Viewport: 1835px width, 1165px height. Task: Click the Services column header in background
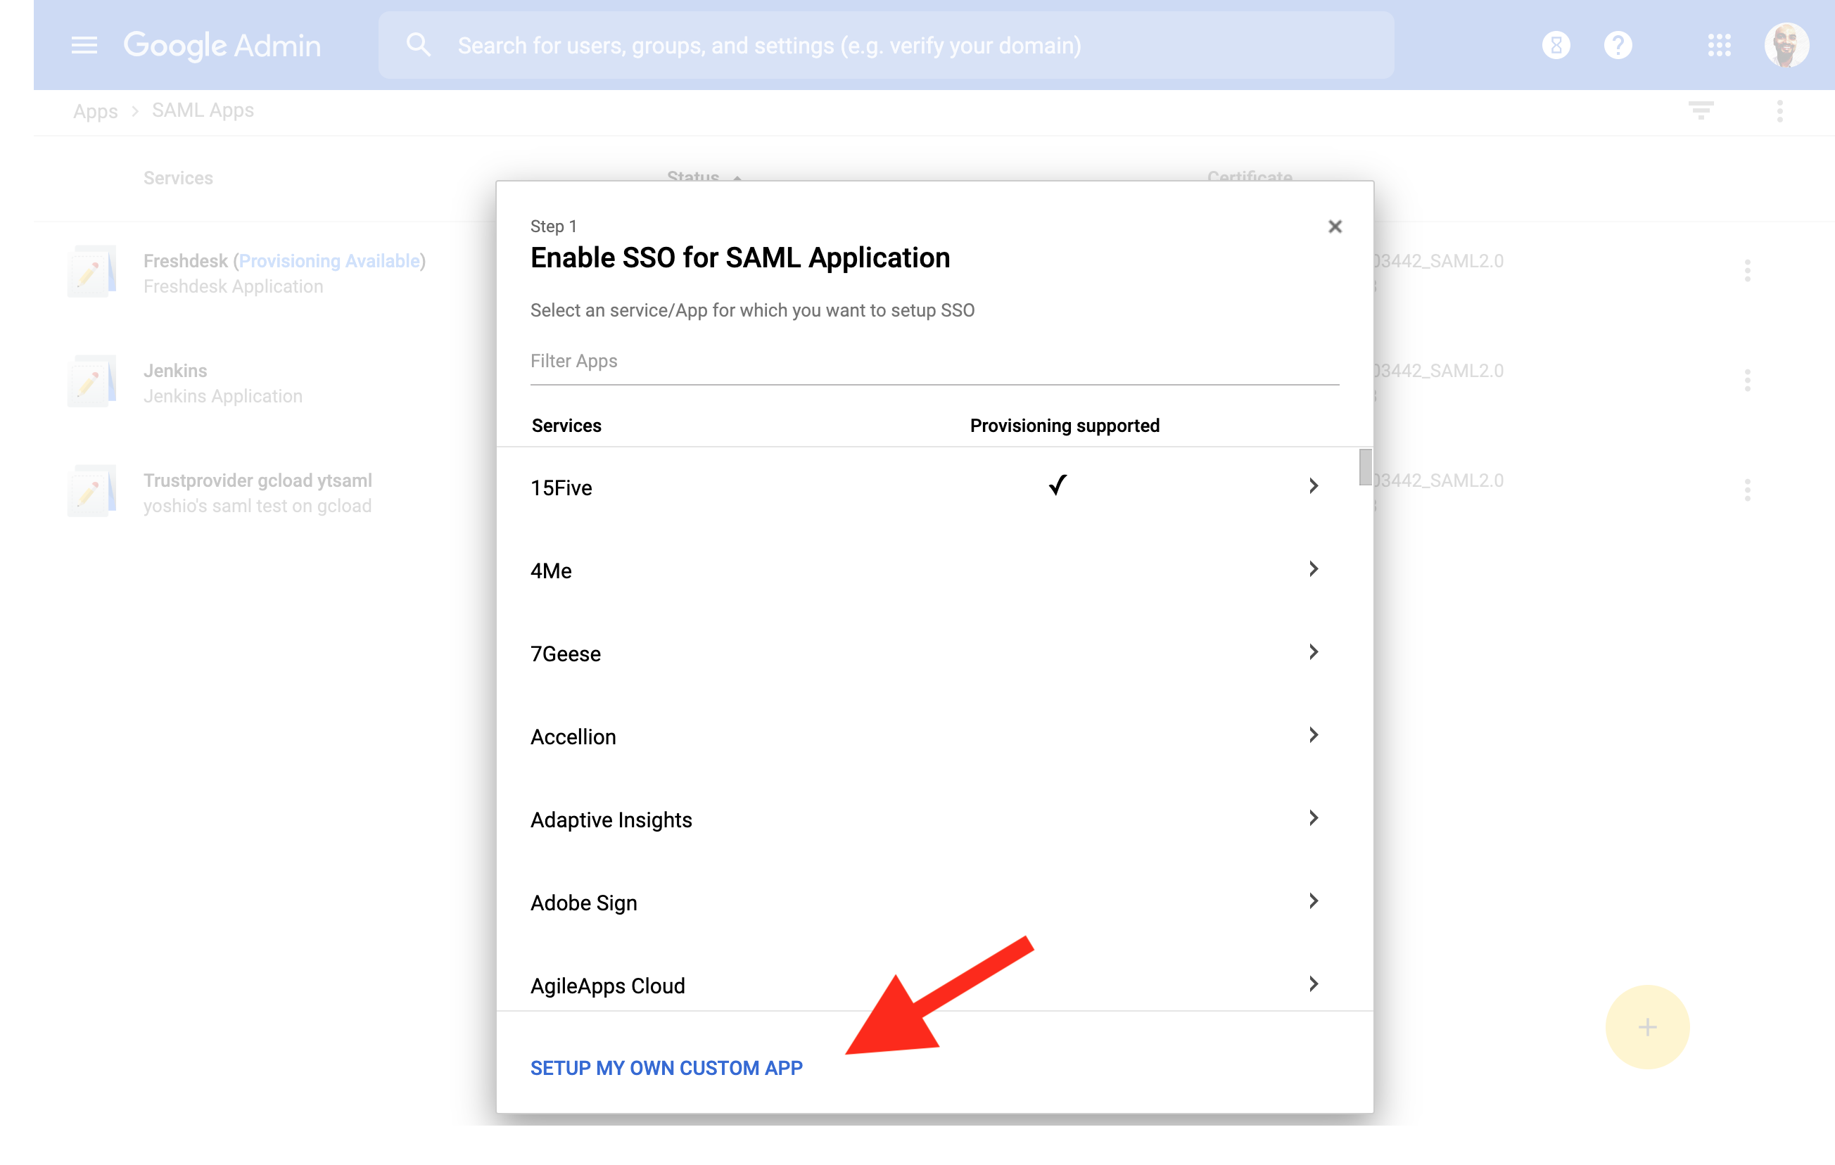[x=178, y=178]
